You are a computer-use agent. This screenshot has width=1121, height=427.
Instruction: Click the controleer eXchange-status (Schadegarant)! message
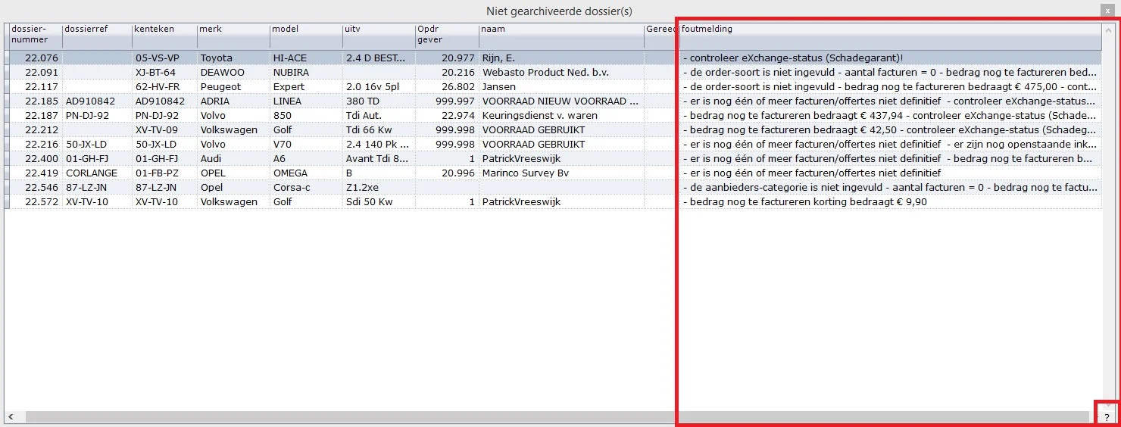[x=793, y=58]
